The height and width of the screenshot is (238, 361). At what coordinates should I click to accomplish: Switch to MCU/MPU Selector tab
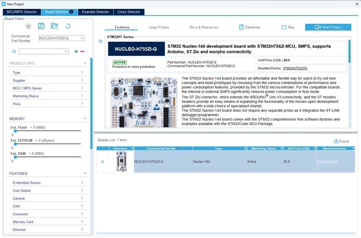(x=21, y=12)
